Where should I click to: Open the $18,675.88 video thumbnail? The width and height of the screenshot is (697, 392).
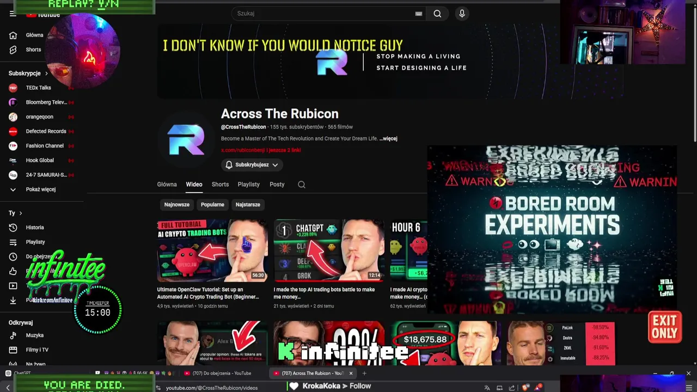click(445, 343)
